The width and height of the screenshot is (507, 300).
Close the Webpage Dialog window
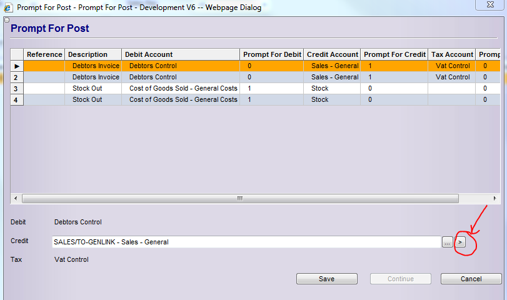click(x=489, y=6)
